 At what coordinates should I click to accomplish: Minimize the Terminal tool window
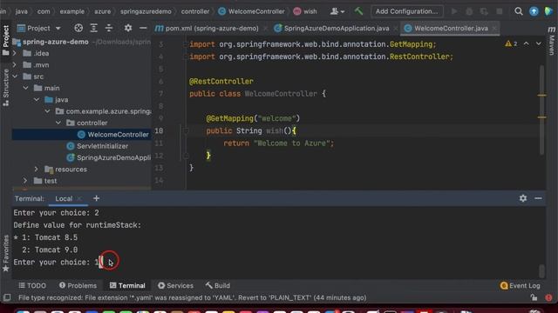[539, 198]
